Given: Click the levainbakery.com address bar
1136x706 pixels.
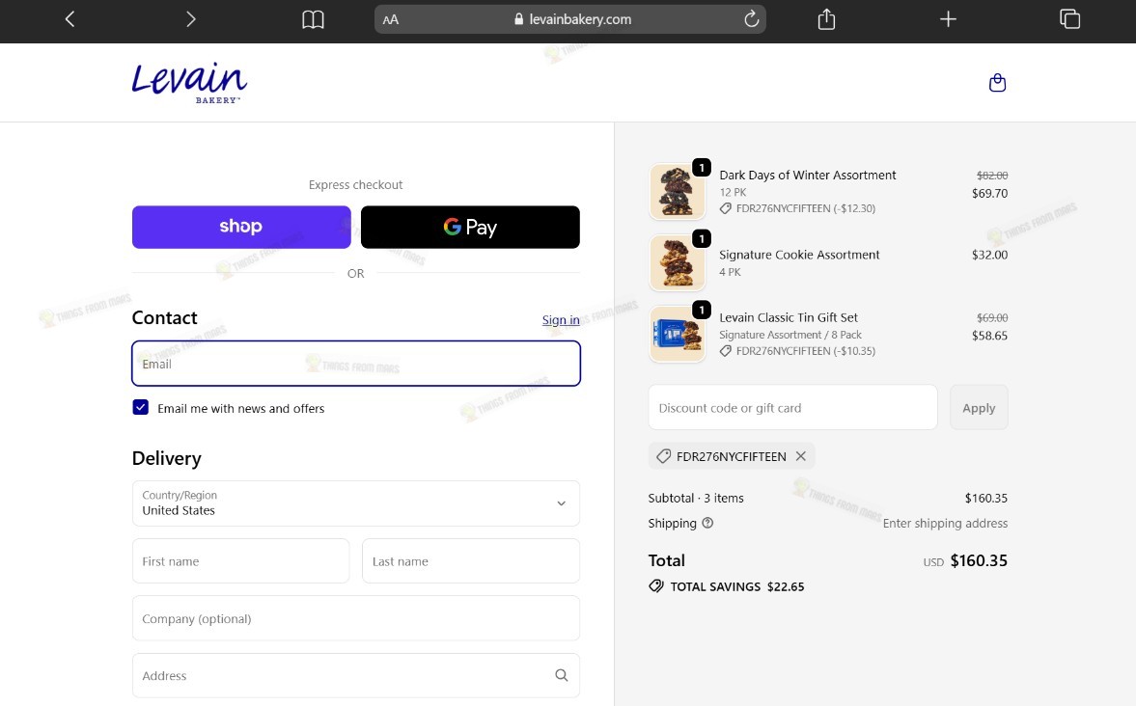Looking at the screenshot, I should click(x=570, y=19).
